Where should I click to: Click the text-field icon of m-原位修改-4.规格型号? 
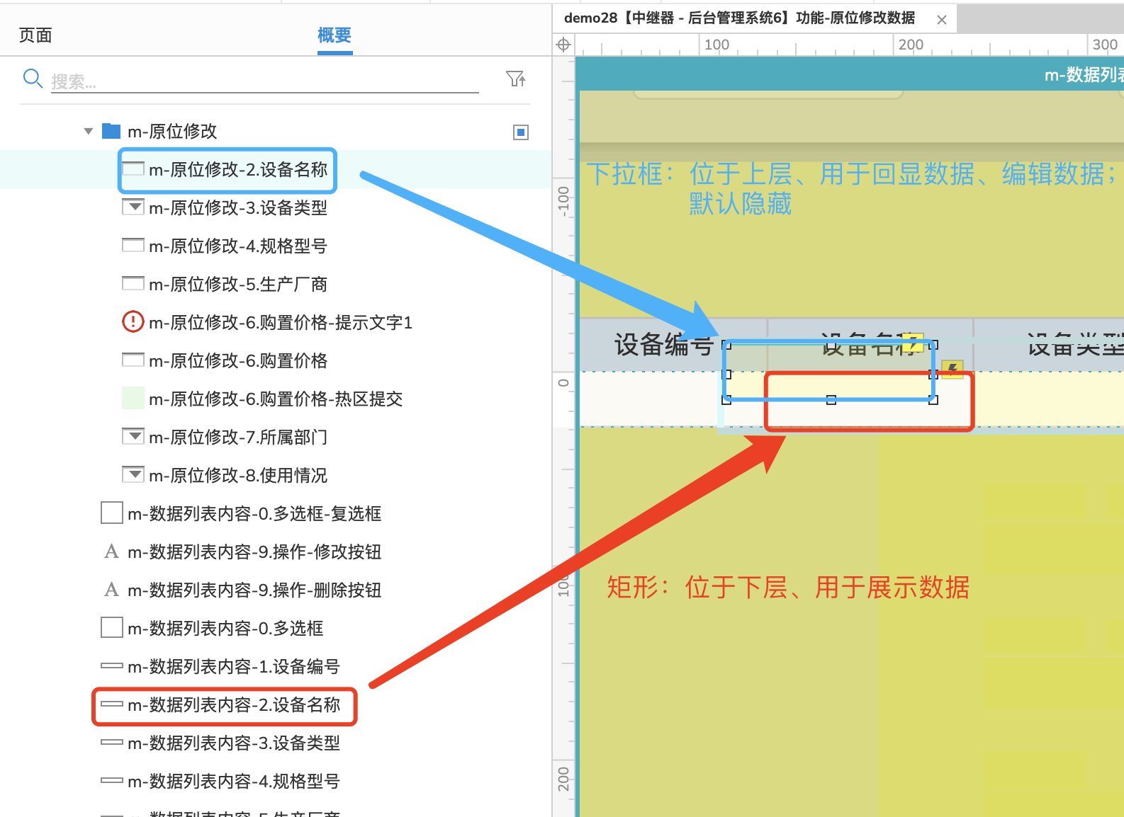(x=133, y=245)
